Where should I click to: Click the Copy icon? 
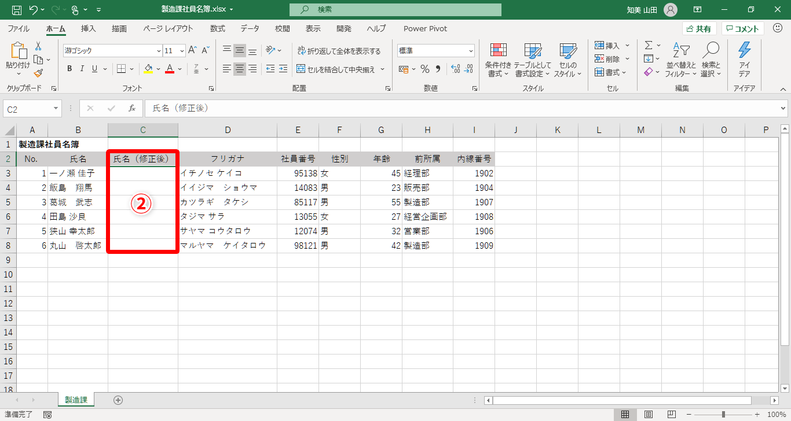(38, 60)
